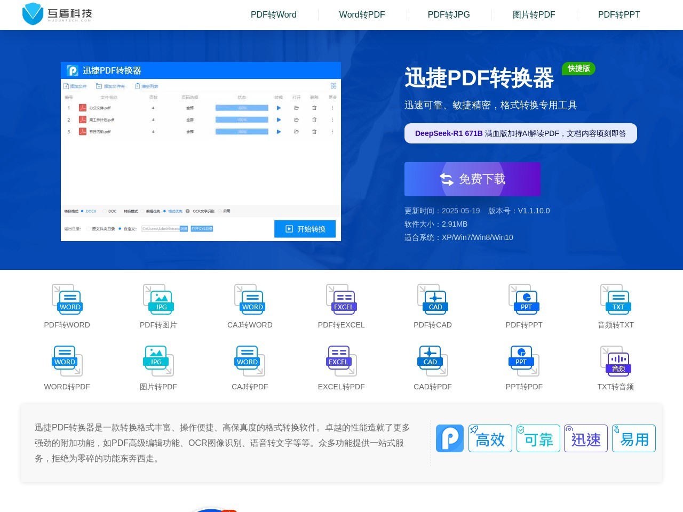Click the 高效 feature badge
Image resolution: width=683 pixels, height=512 pixels.
[x=490, y=438]
